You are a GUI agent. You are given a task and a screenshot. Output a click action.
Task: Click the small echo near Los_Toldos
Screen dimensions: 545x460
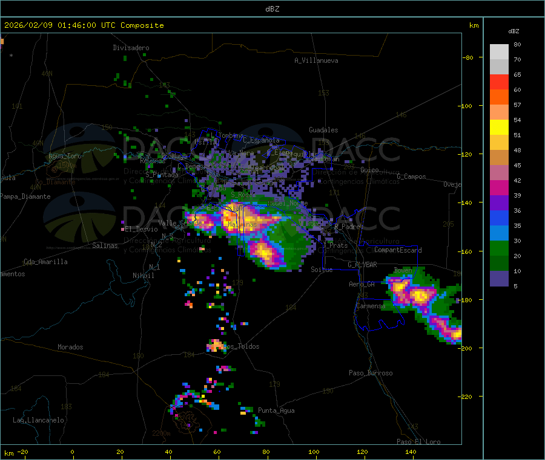point(216,346)
